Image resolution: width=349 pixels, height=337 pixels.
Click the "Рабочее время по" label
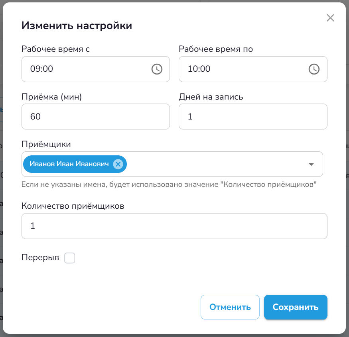click(x=216, y=49)
